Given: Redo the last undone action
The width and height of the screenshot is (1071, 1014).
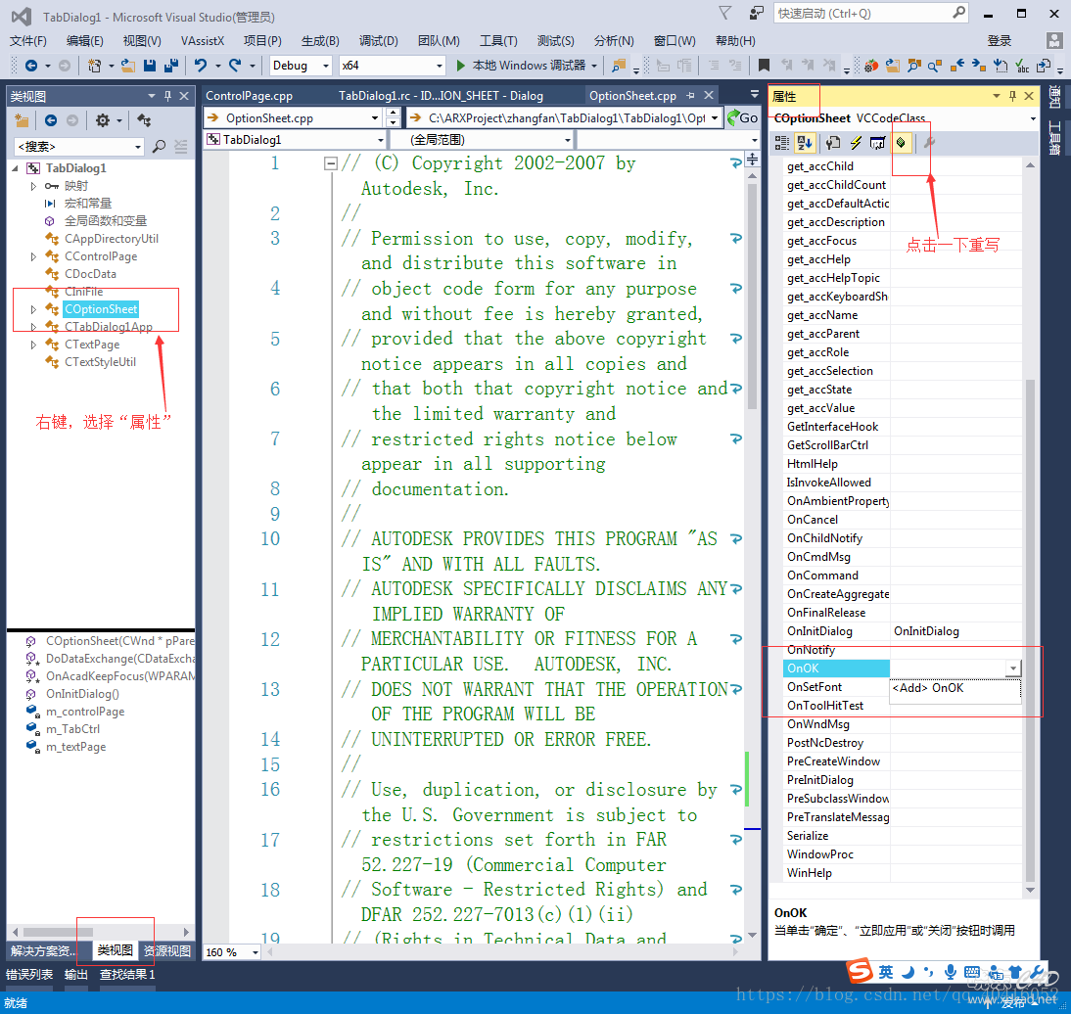Looking at the screenshot, I should 235,66.
